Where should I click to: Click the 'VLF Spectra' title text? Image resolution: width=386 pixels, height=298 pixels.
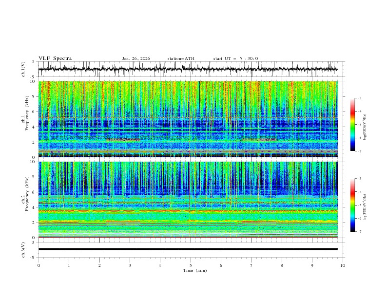(x=55, y=58)
